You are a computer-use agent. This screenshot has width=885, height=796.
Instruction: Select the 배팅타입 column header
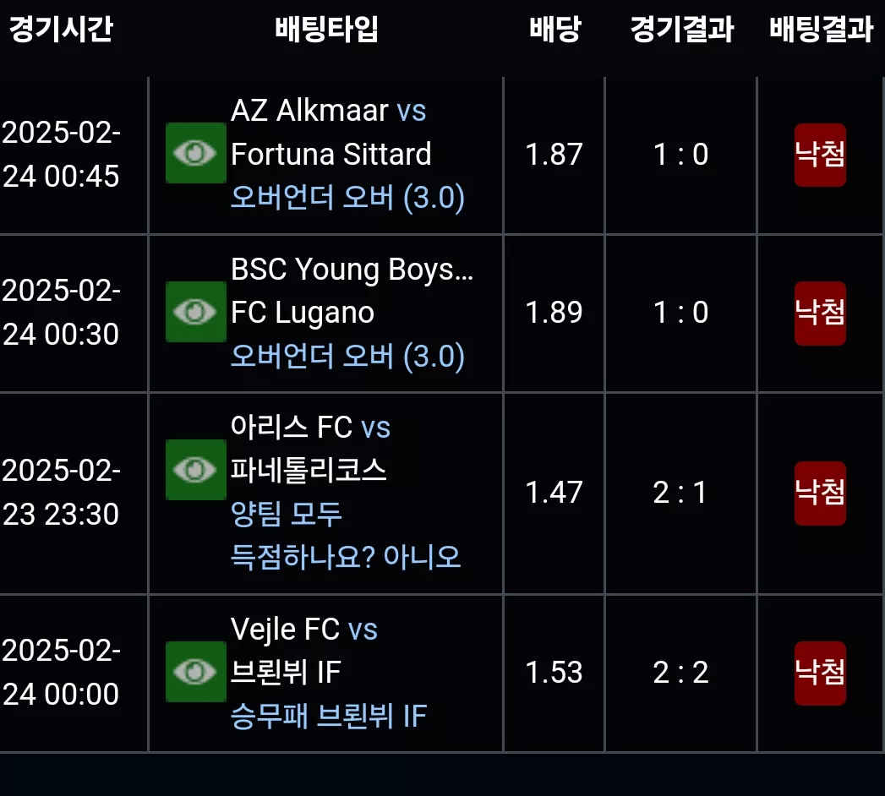(x=326, y=30)
